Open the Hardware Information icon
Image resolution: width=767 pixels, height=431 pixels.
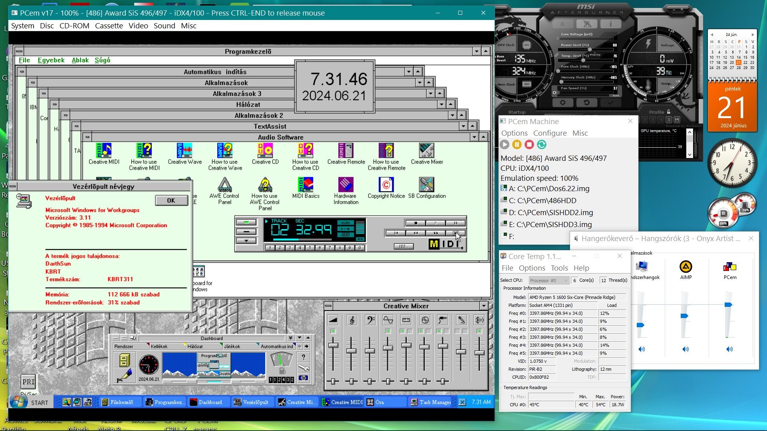(x=346, y=191)
